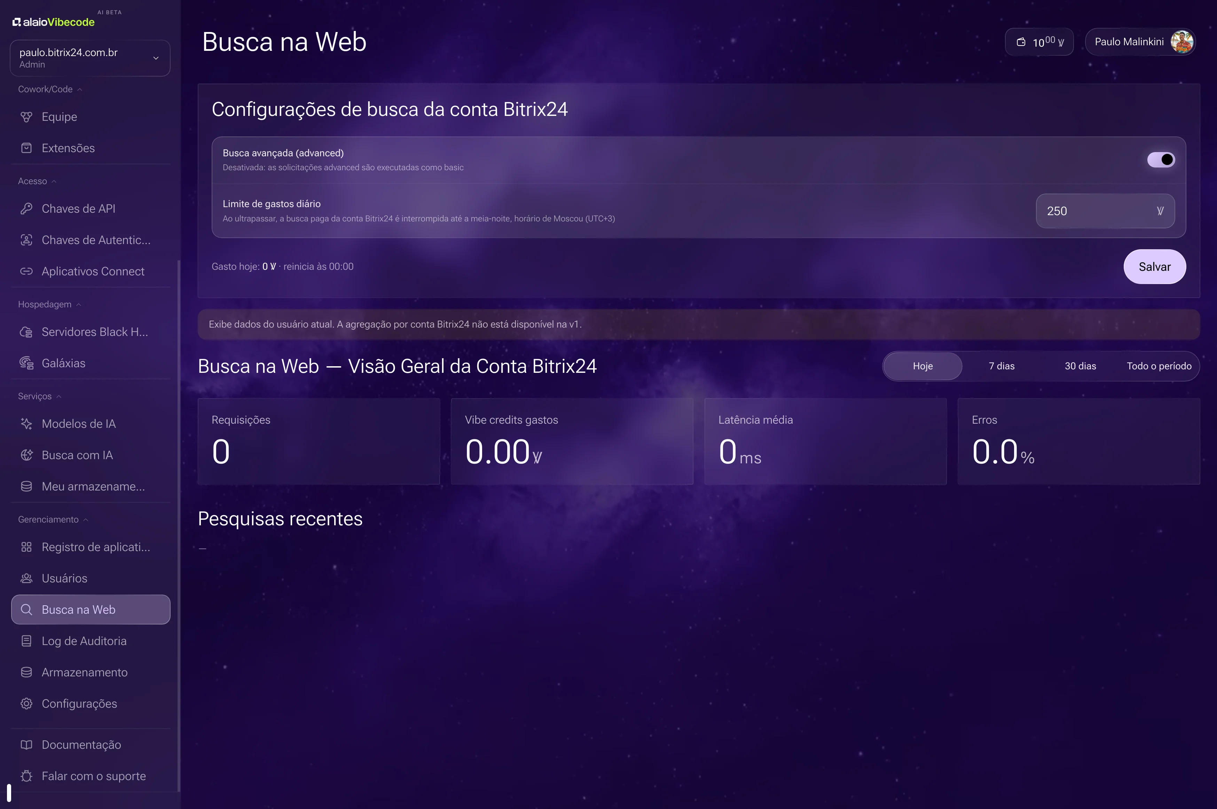The image size is (1217, 809).
Task: Click the Chaves de API key icon
Action: pos(26,209)
